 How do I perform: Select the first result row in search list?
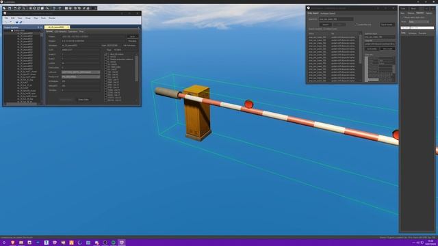point(333,37)
